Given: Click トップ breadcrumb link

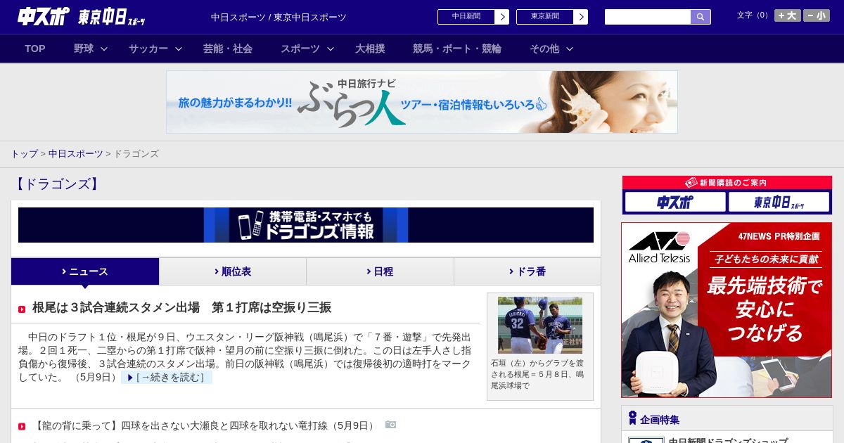Looking at the screenshot, I should (25, 154).
